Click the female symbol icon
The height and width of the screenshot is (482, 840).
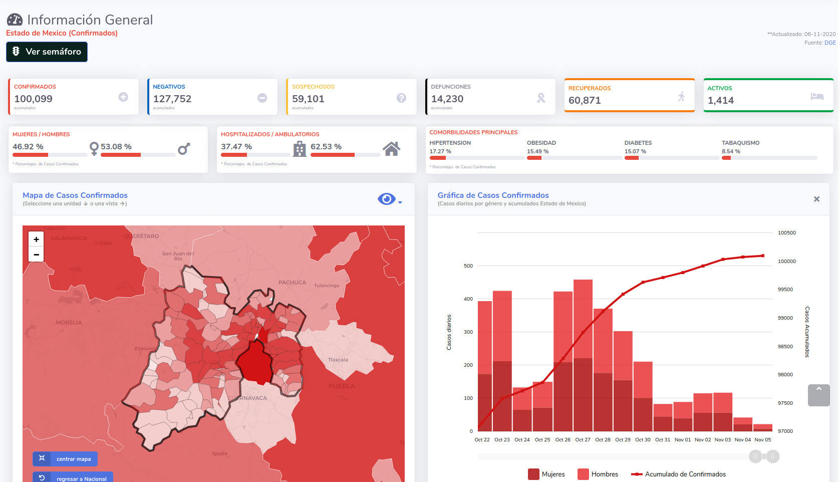coord(94,149)
